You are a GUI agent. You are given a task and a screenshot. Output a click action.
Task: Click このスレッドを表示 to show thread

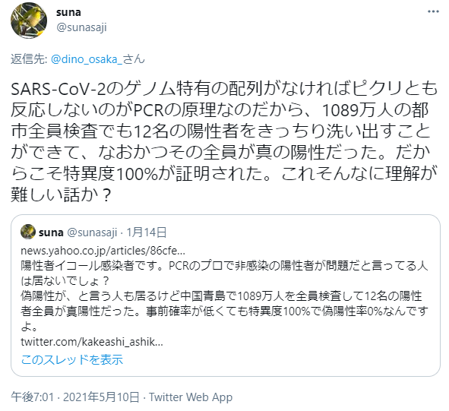[72, 360]
